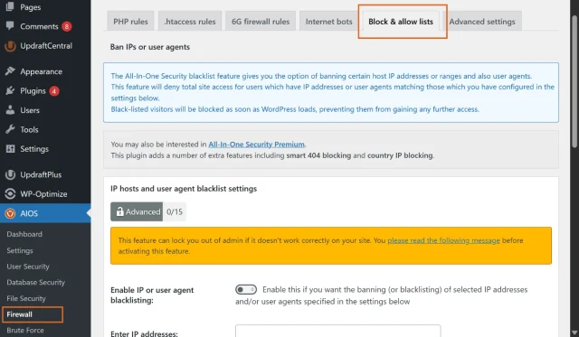The width and height of the screenshot is (579, 337).
Task: Switch to the .htaccess rules tab
Action: pyautogui.click(x=190, y=21)
